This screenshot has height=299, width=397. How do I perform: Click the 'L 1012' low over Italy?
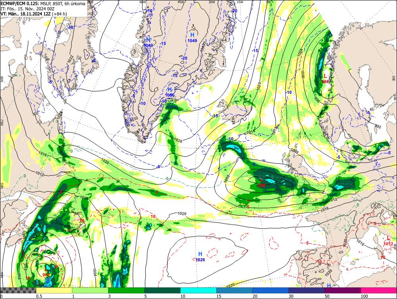tap(388, 241)
